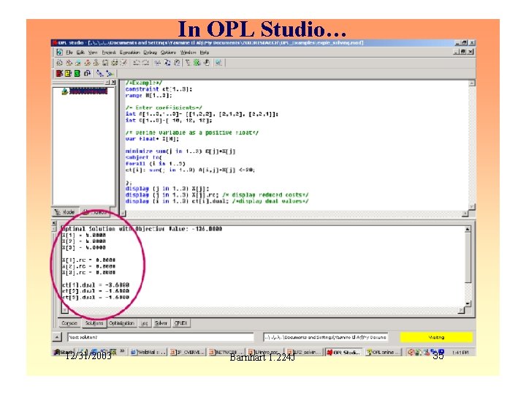Image resolution: width=526 pixels, height=395 pixels.
Task: Open the Project menu
Action: 109,53
